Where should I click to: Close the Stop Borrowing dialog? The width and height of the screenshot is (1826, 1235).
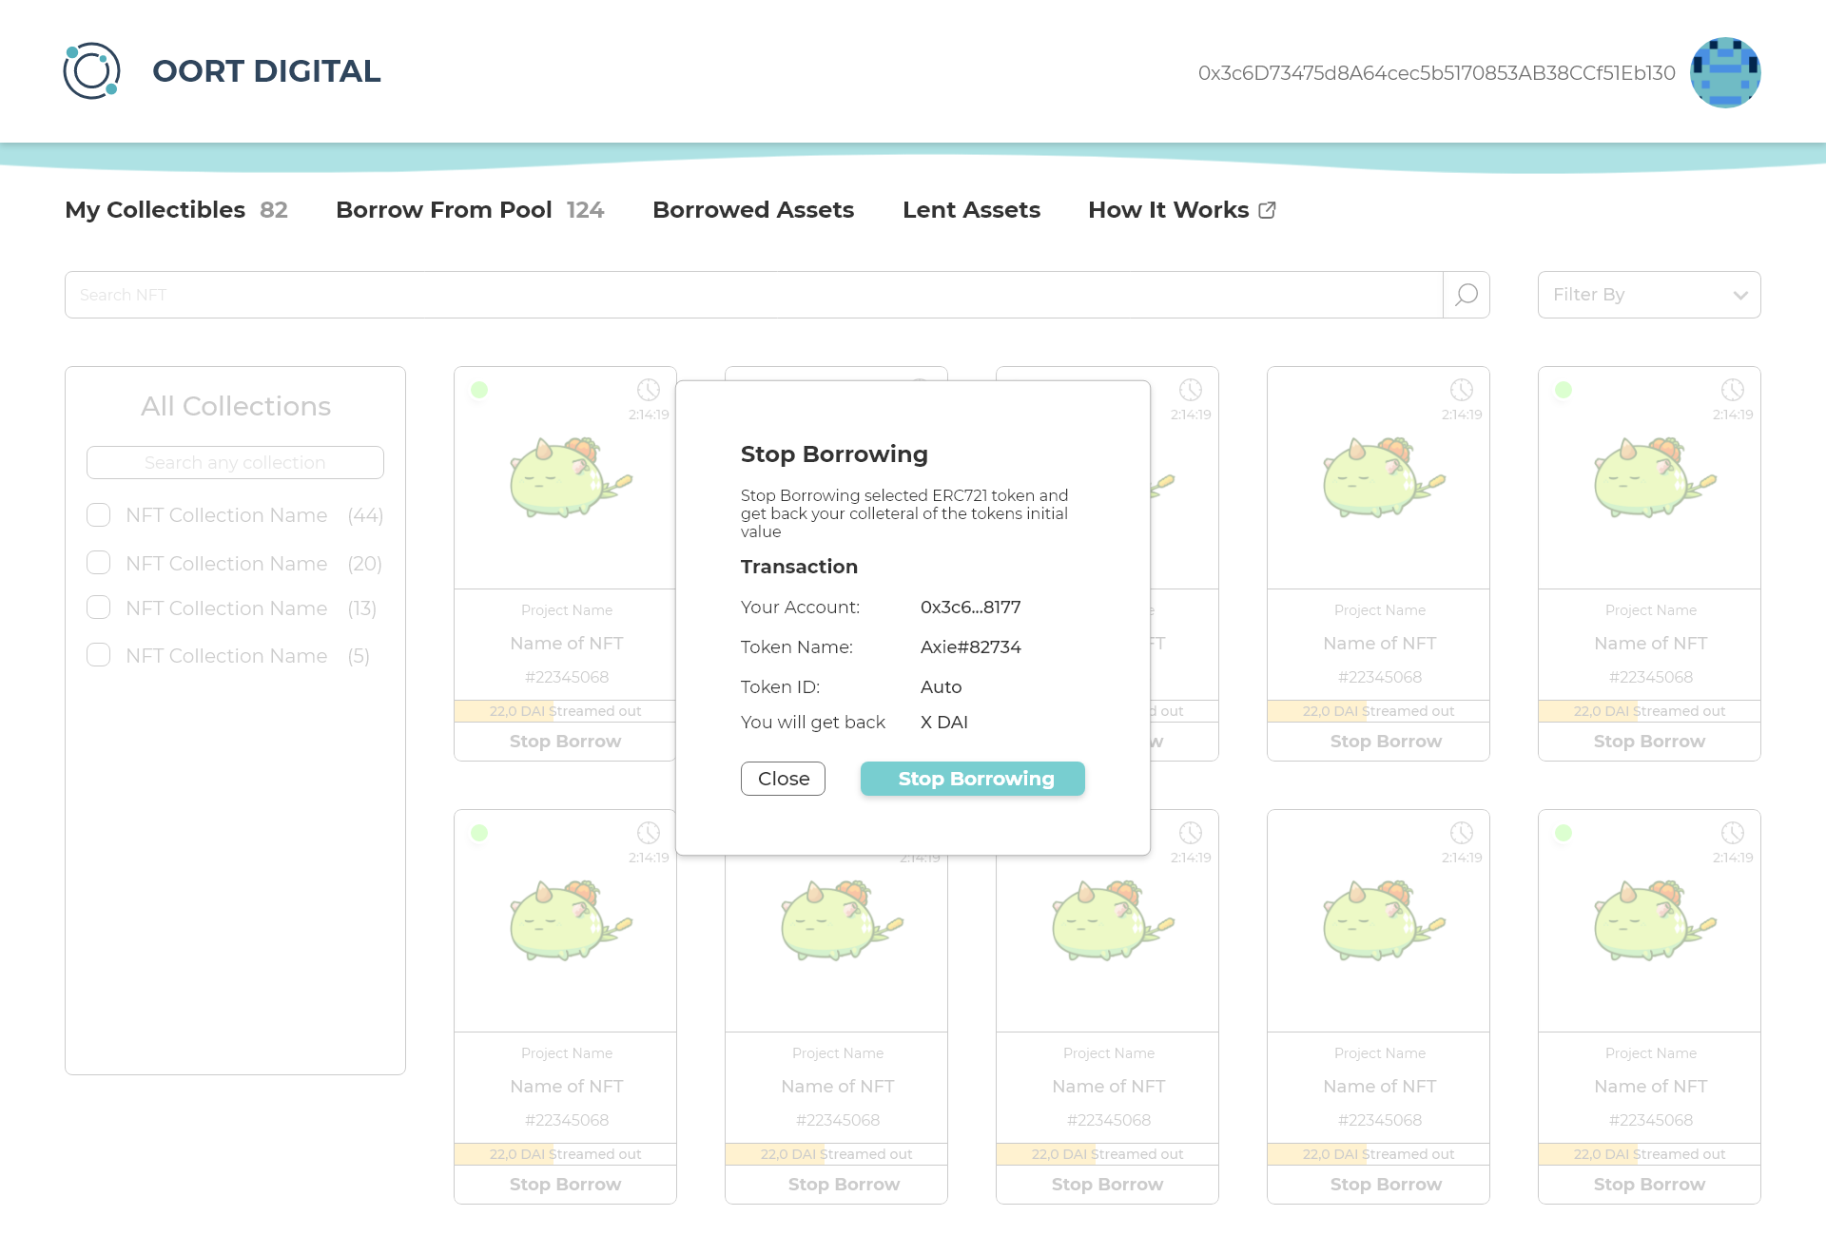click(x=783, y=779)
